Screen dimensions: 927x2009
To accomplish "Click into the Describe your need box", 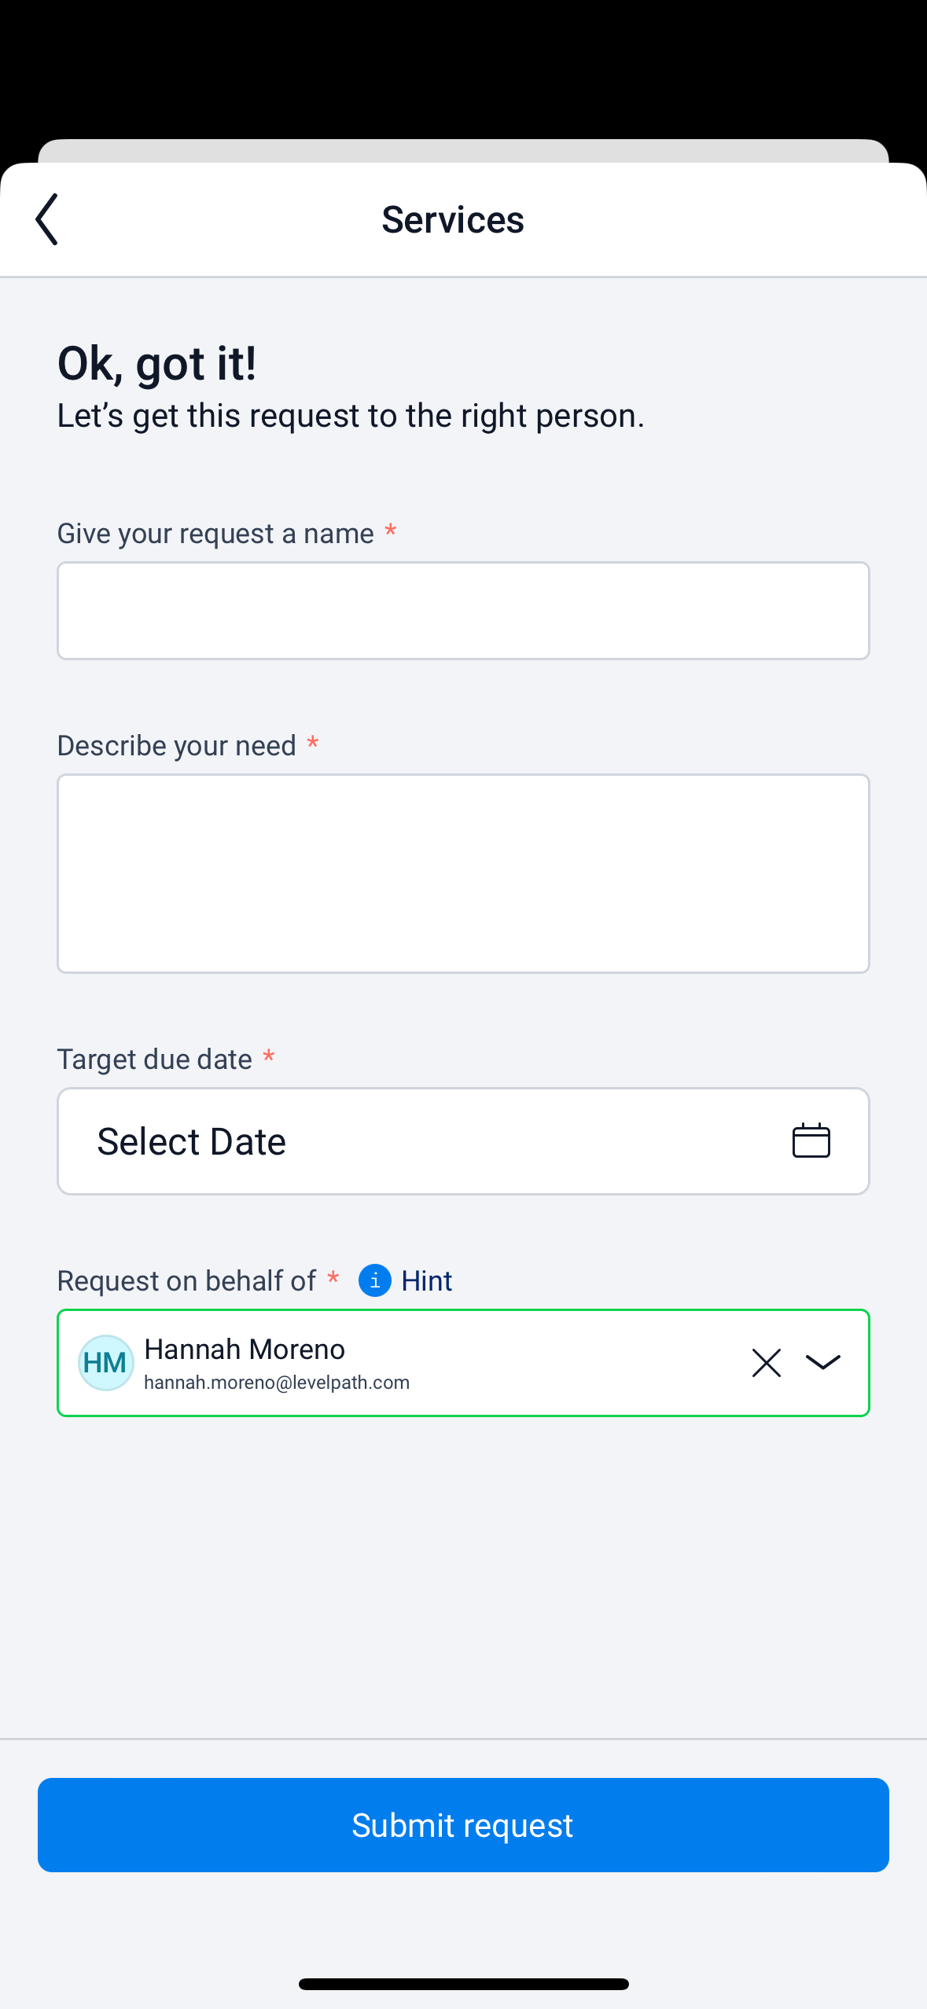I will [x=463, y=873].
